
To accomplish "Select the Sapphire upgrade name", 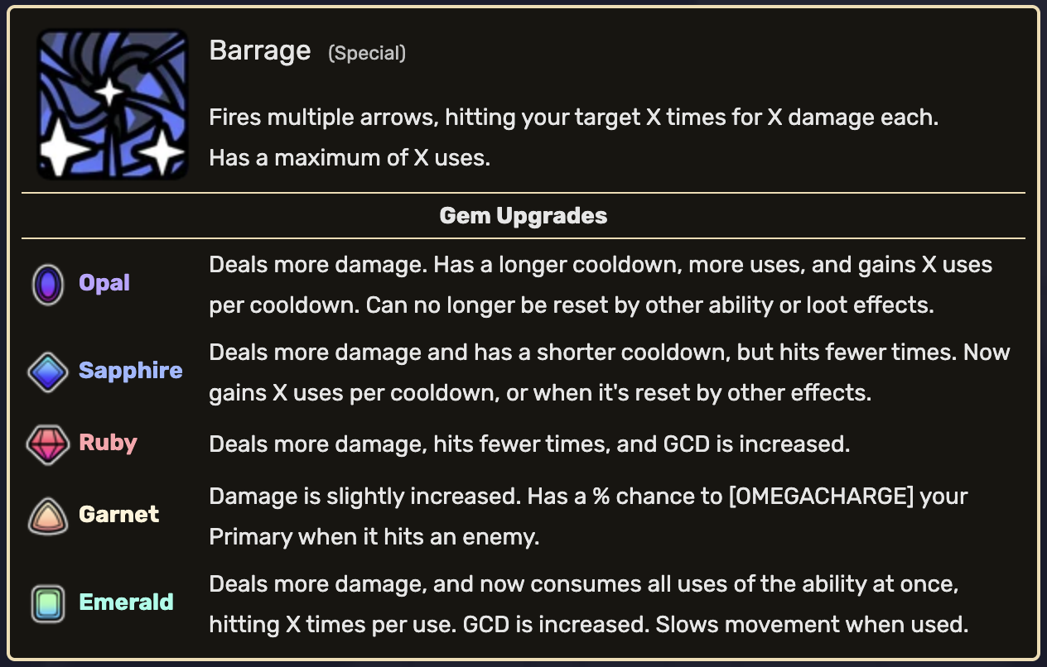I will (x=130, y=371).
